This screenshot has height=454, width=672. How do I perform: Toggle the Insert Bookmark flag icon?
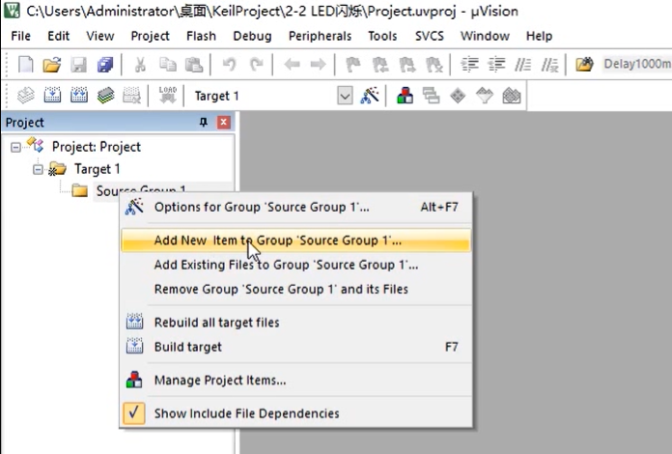click(353, 65)
